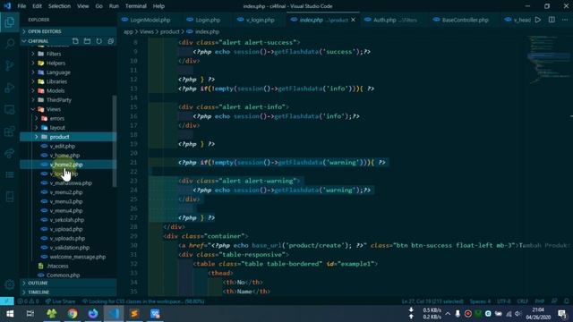Click New Folder icon in explorer header
The image size is (573, 322).
(87, 41)
